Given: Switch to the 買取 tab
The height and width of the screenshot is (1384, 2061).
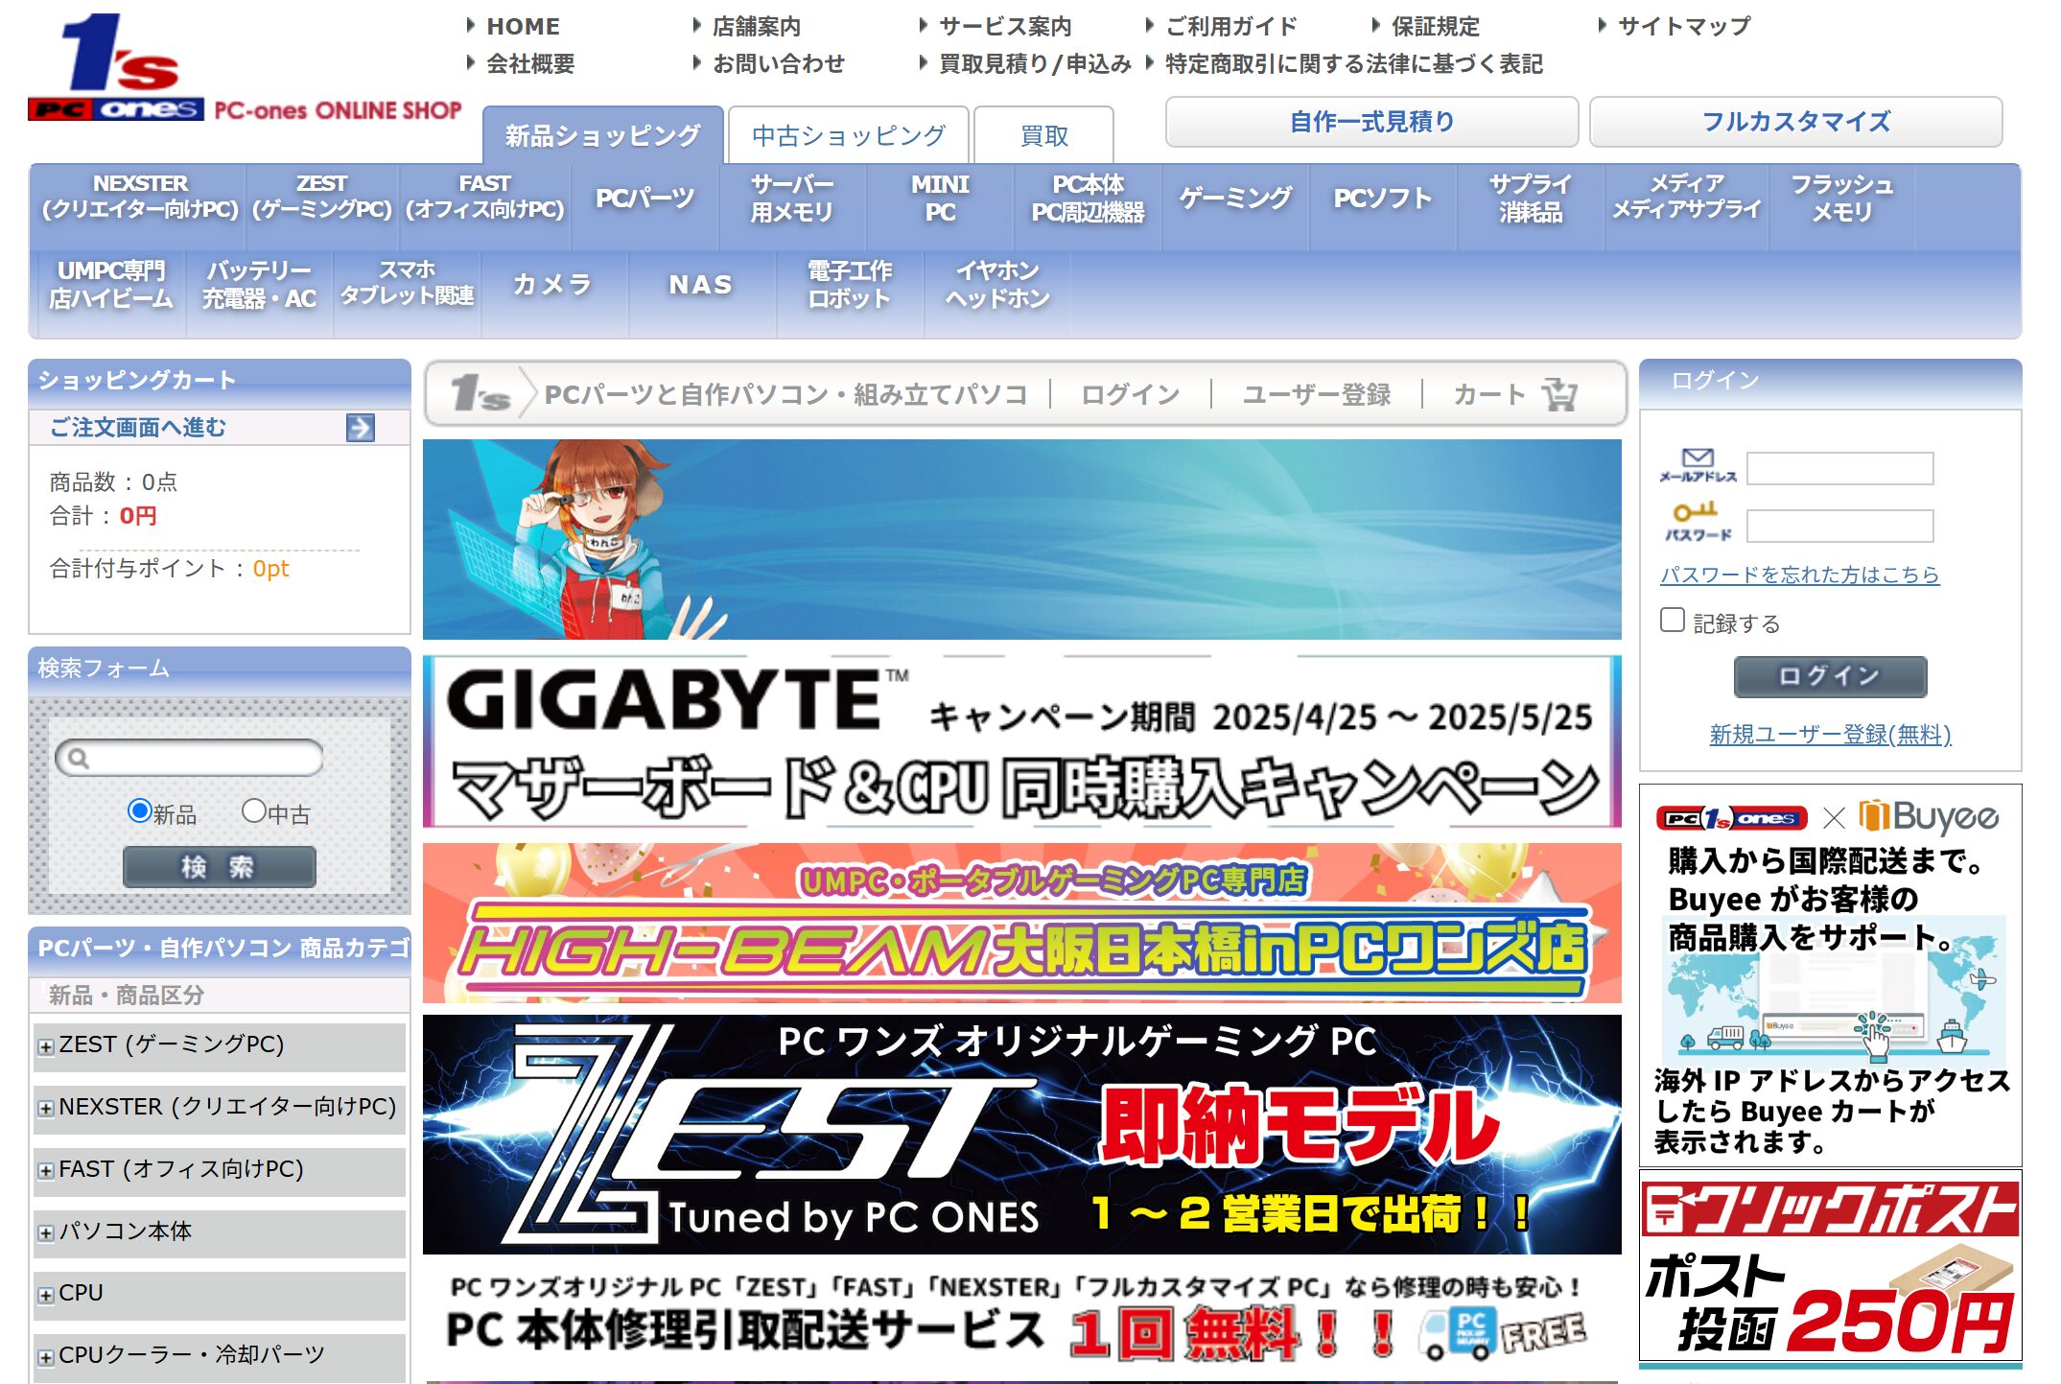Looking at the screenshot, I should [1043, 135].
